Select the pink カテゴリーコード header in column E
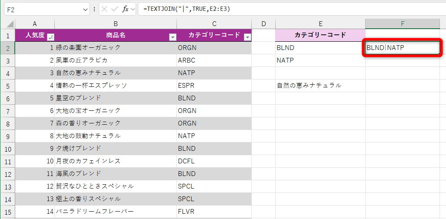The width and height of the screenshot is (446, 219). 320,35
